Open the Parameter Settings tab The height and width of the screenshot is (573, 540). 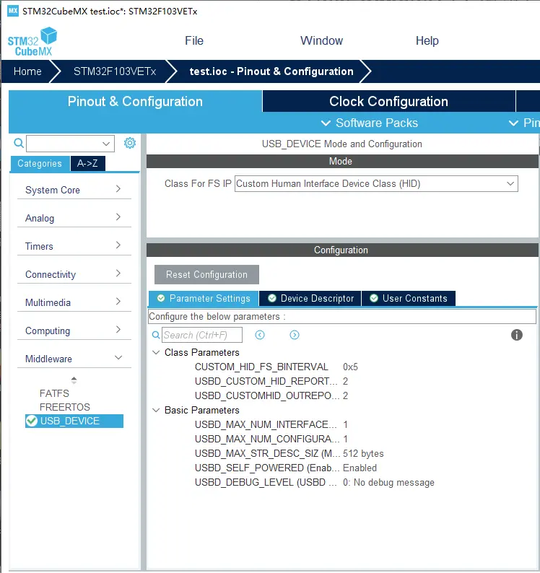pyautogui.click(x=204, y=298)
